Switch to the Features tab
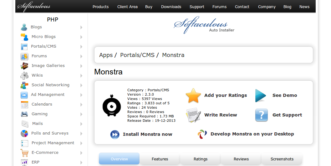This screenshot has width=331, height=166. click(160, 159)
